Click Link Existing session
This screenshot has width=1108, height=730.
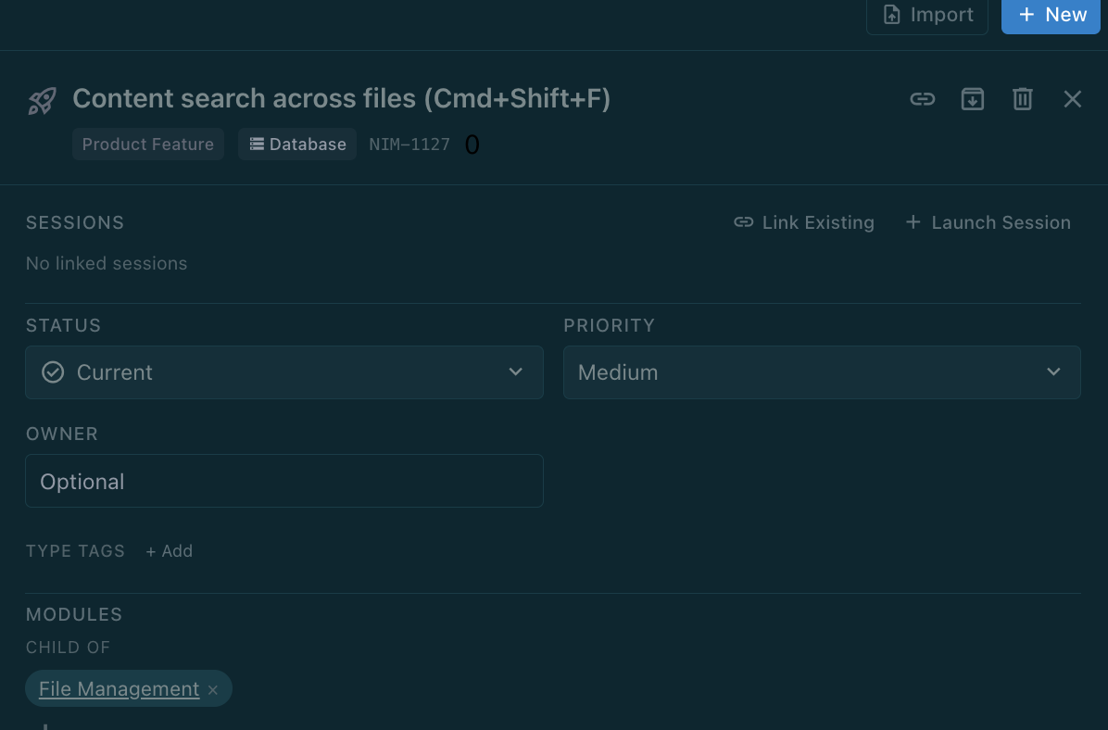pos(804,222)
